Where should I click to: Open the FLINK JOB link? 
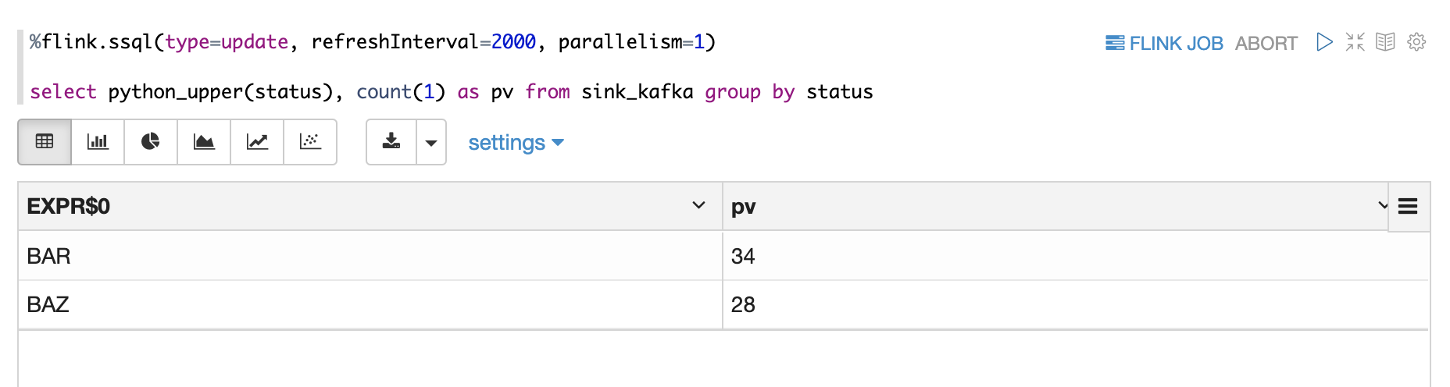1164,43
